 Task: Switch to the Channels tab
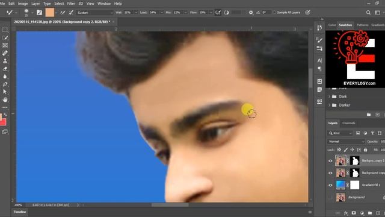[x=349, y=123]
